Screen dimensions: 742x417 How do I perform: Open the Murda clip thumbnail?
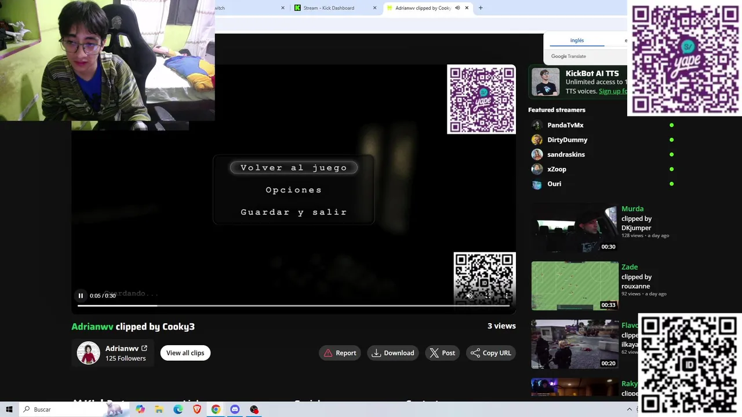575,228
